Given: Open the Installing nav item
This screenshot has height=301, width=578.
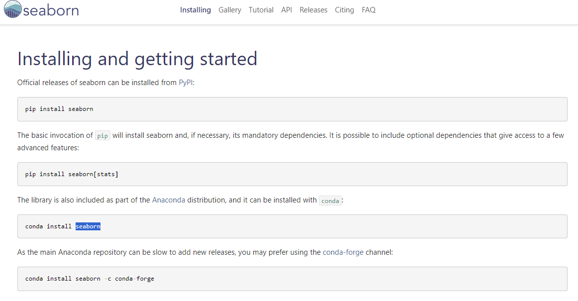Looking at the screenshot, I should pyautogui.click(x=195, y=10).
